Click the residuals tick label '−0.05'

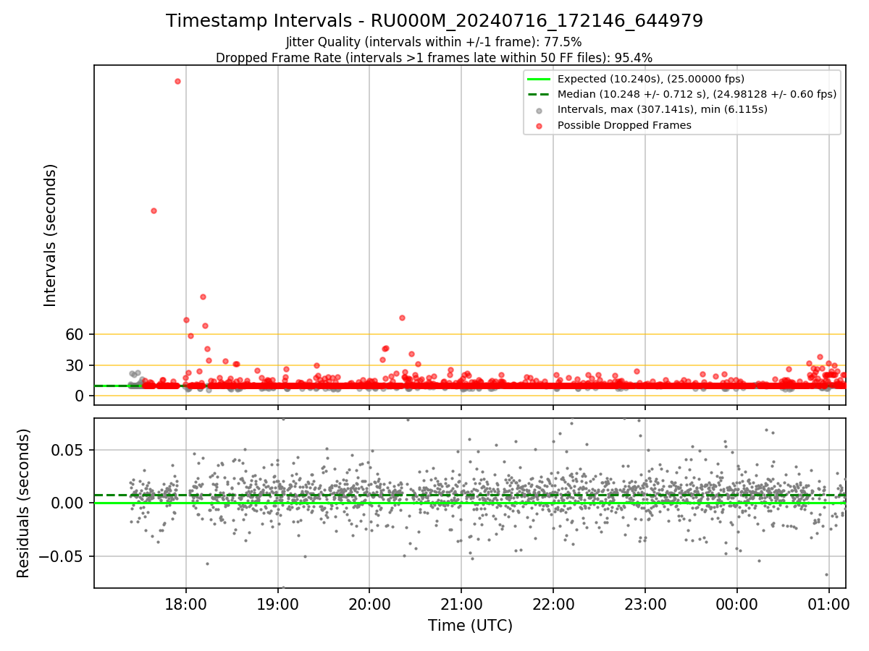pos(62,557)
